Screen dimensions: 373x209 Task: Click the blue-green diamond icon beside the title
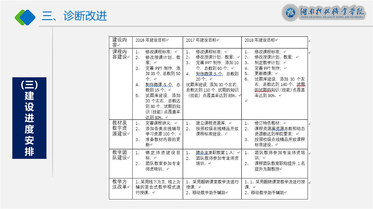(25, 17)
